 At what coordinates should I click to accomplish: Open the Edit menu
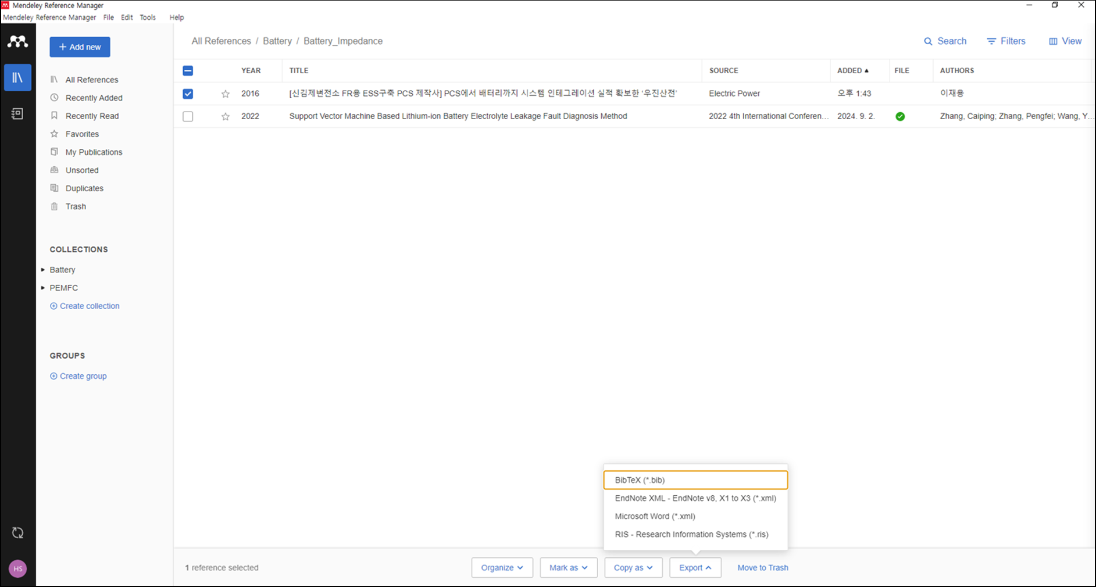coord(127,17)
